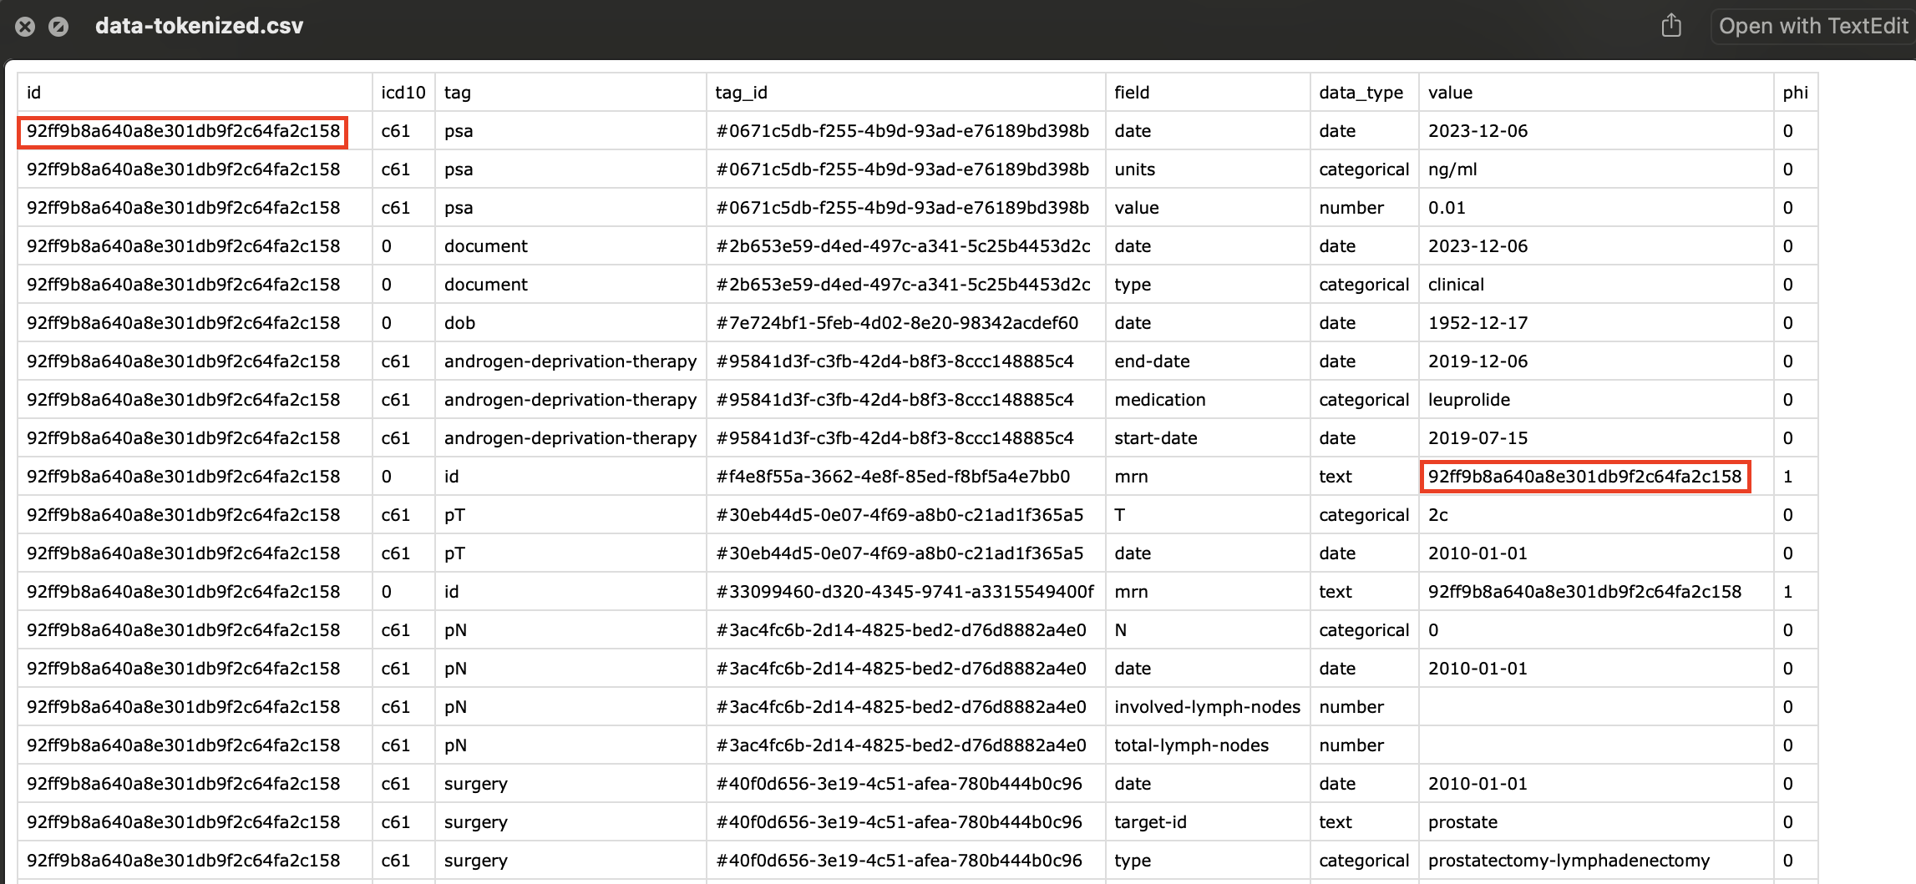Click the 'target-id' field cell
Viewport: 1916px width, 884px height.
click(1149, 822)
